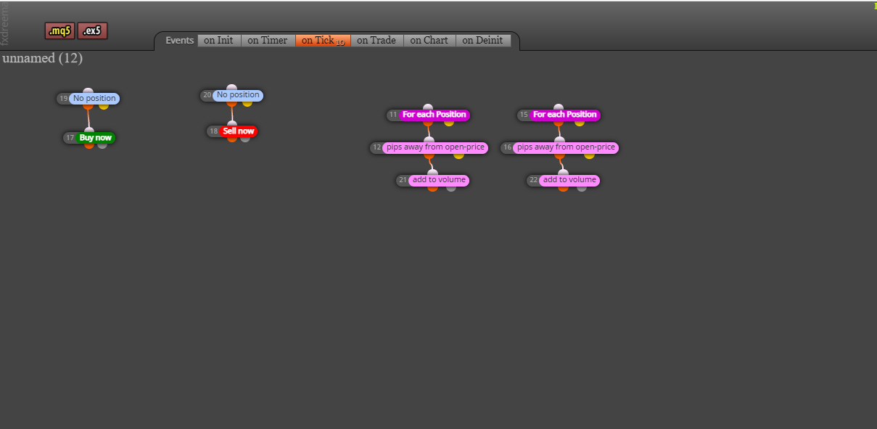Click top input connector of block 15
This screenshot has width=877, height=429.
[x=559, y=107]
